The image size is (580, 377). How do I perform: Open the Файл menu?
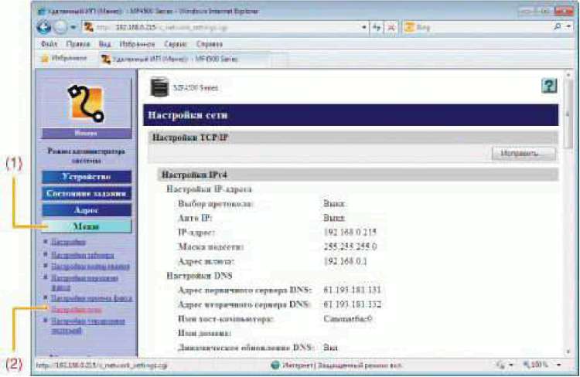[49, 44]
